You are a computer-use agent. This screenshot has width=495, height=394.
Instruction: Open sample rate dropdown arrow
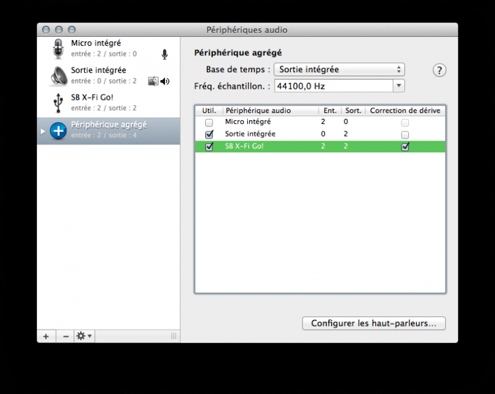[x=399, y=86]
